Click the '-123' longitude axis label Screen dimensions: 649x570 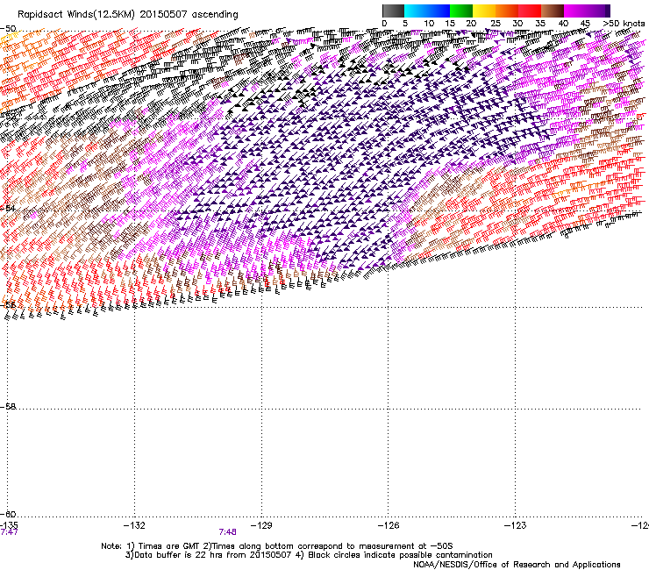pos(516,525)
